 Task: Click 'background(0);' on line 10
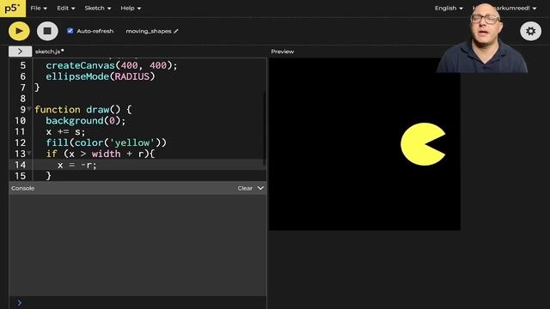[86, 120]
